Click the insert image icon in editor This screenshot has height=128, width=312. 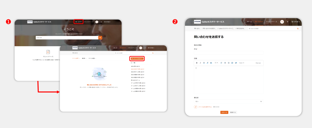point(232,63)
